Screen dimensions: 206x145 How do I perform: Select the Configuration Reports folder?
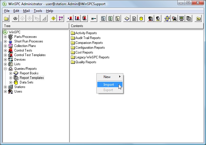88,48
